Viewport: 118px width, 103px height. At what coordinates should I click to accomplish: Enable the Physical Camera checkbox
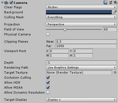[48, 34]
